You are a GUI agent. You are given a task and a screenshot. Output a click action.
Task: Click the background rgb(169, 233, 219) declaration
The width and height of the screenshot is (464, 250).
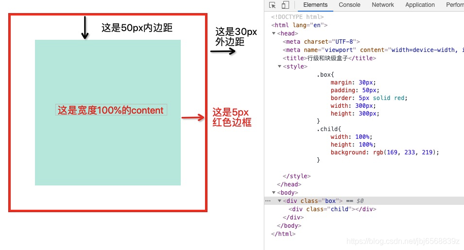(385, 152)
